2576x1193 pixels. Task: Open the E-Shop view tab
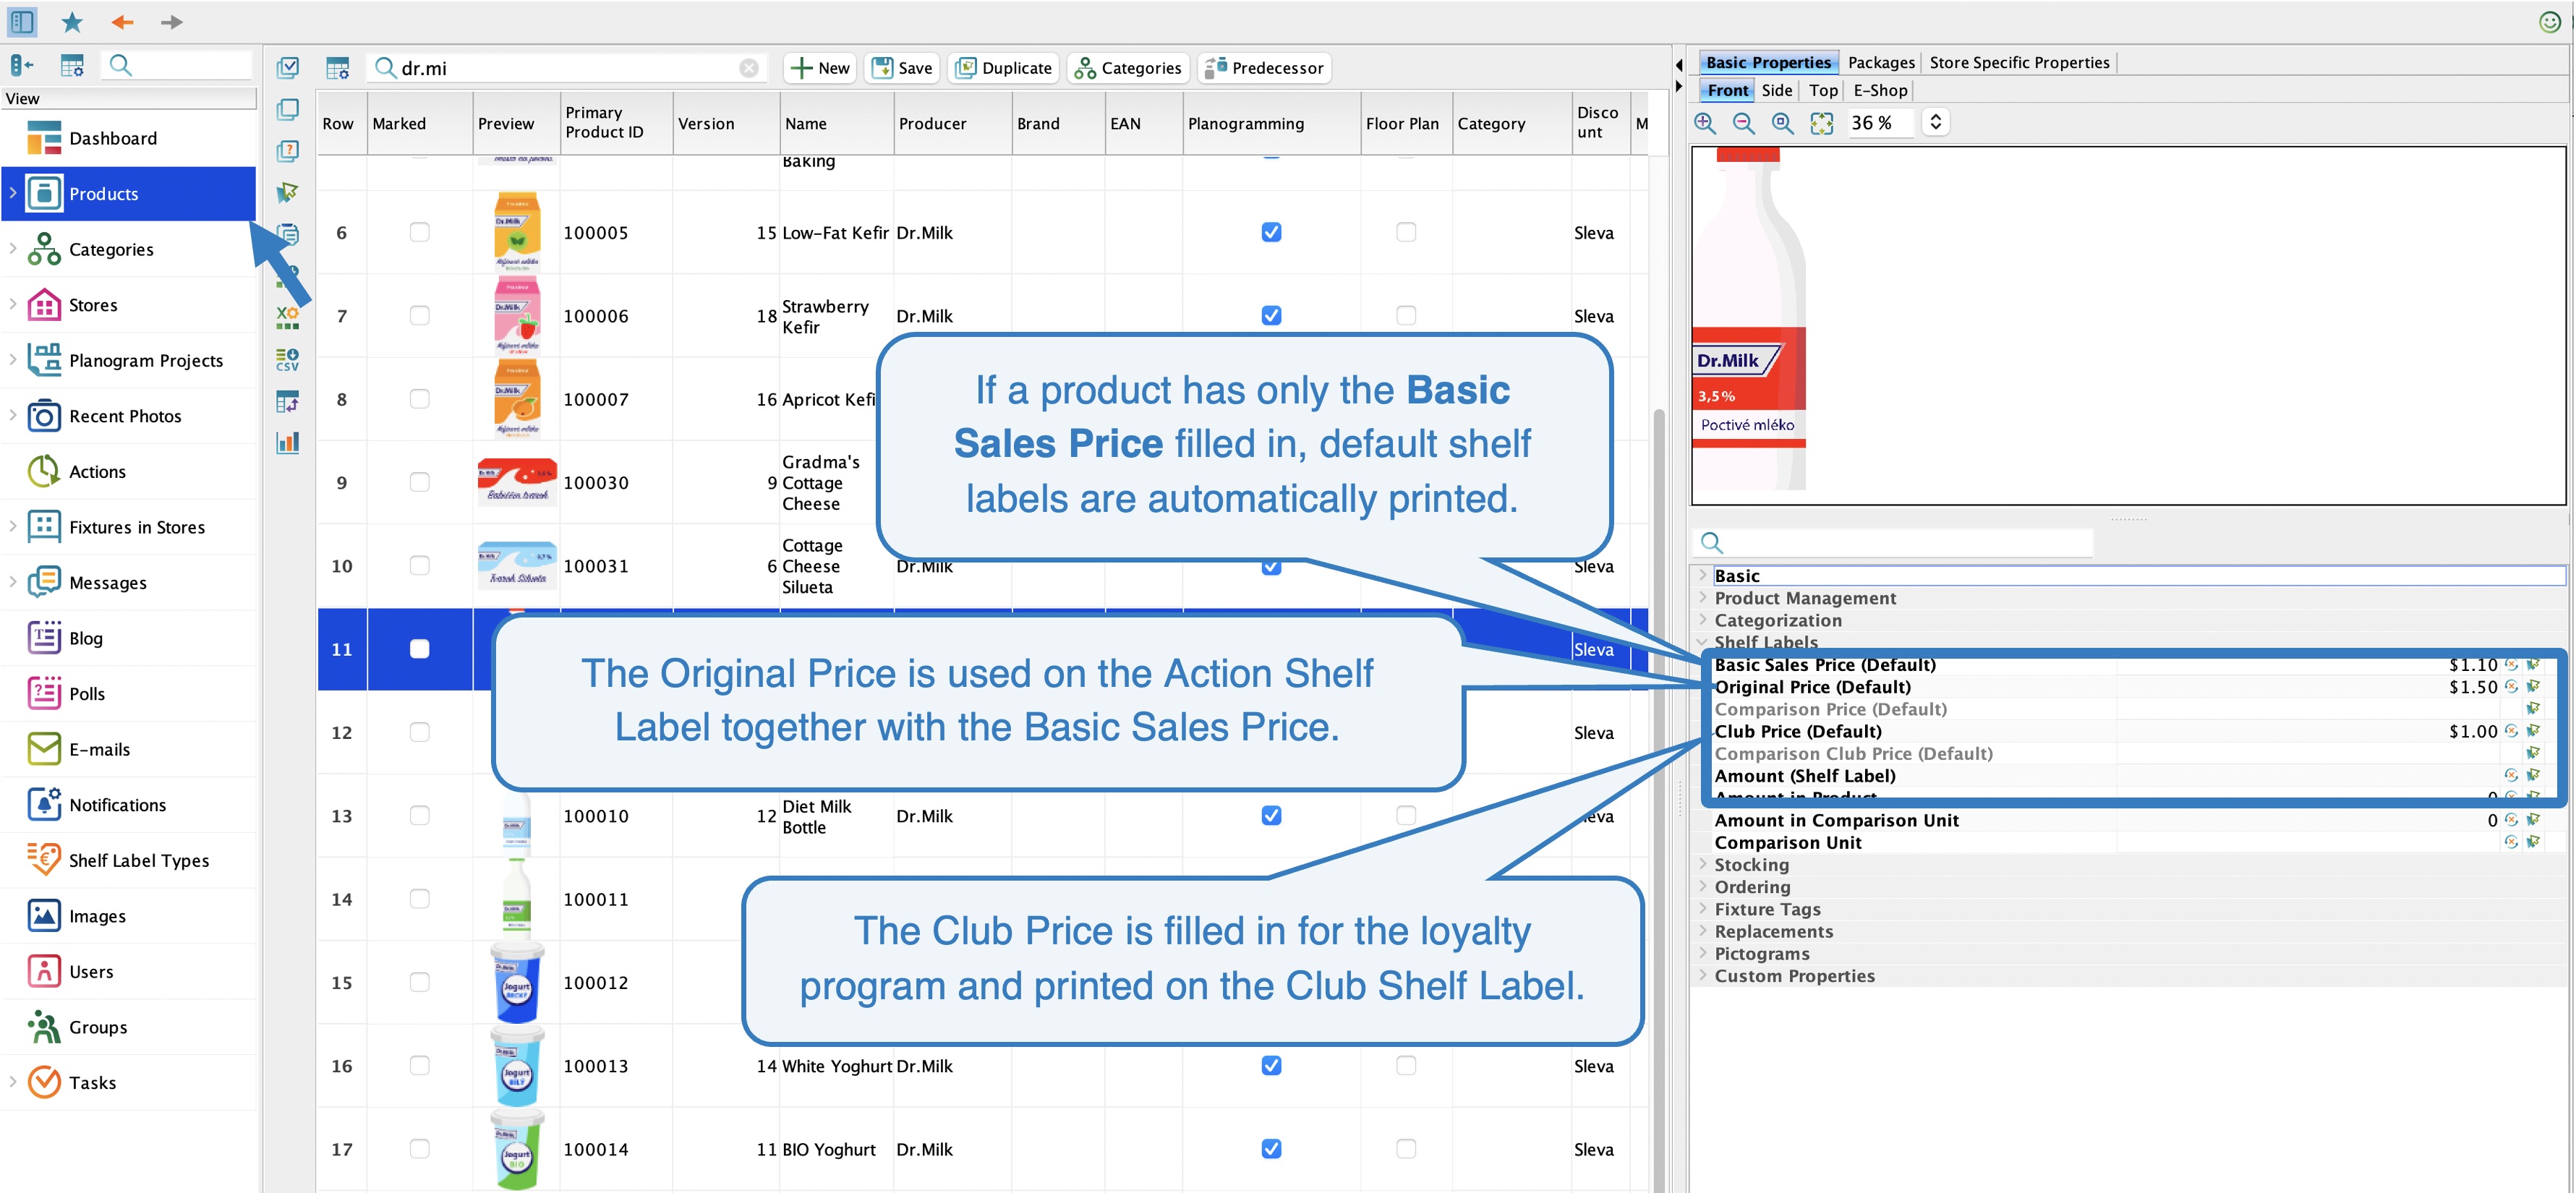(x=1880, y=90)
